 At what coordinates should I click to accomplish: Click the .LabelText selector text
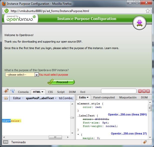(86, 116)
